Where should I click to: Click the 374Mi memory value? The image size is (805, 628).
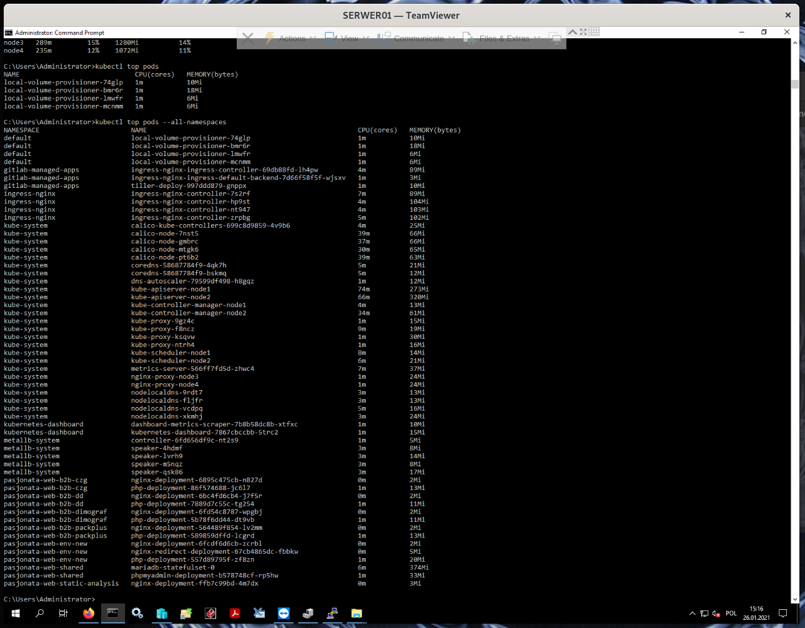[x=419, y=567]
